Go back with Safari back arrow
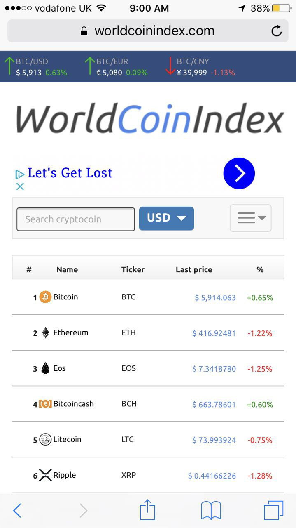The height and width of the screenshot is (528, 296). coord(17,511)
